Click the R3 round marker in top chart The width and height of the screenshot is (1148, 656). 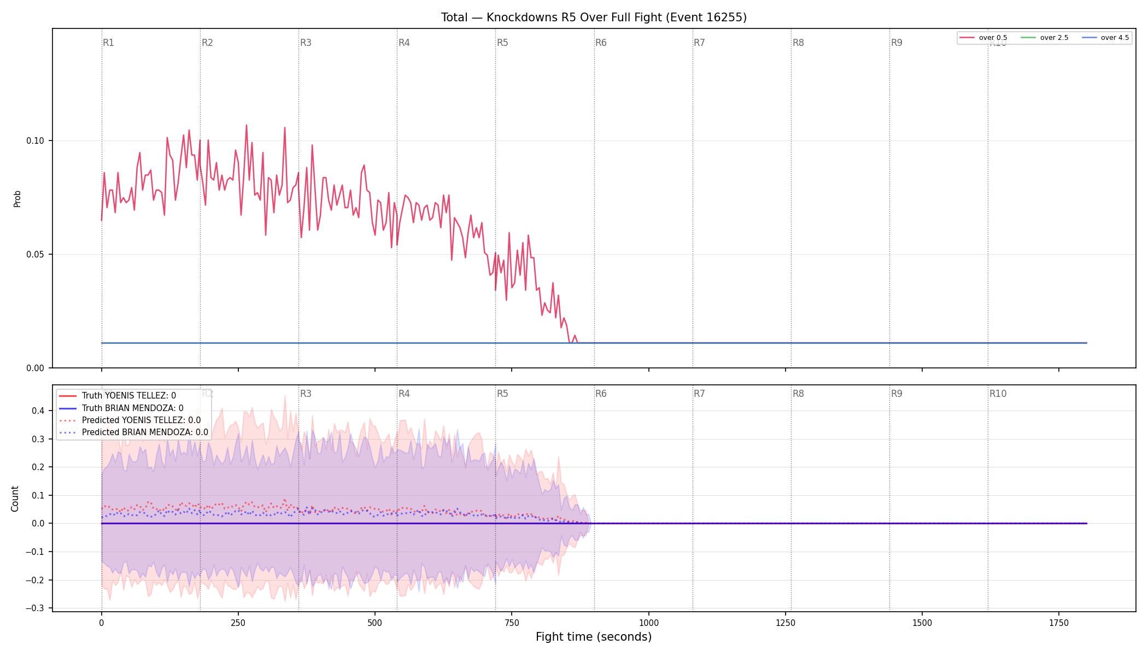point(306,43)
